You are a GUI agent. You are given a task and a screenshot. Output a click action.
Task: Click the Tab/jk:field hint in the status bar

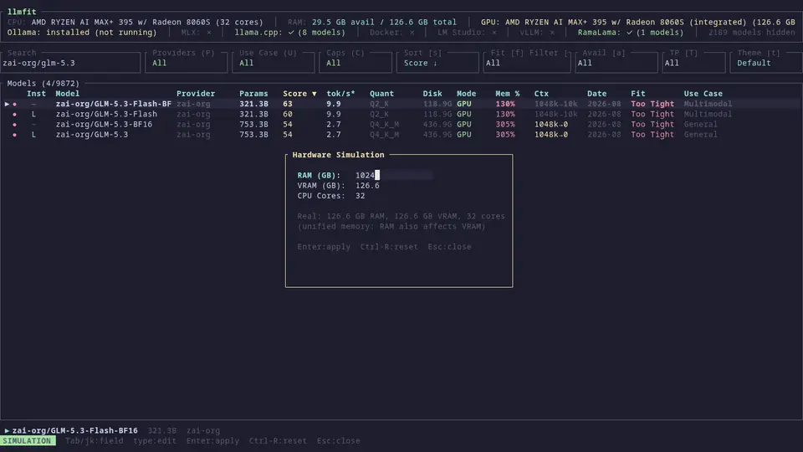[x=95, y=441]
